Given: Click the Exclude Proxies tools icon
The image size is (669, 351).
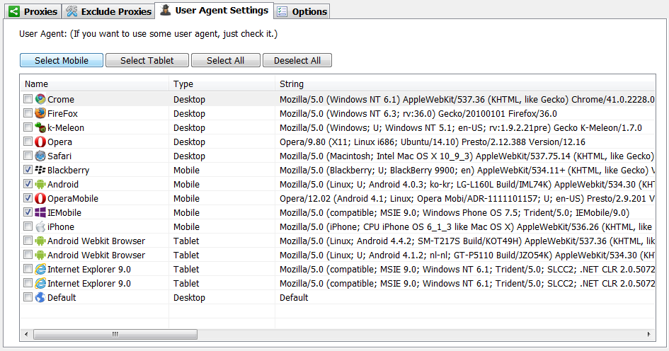Looking at the screenshot, I should click(x=72, y=11).
